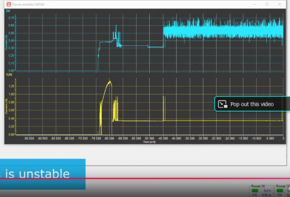Click the 5V chart label
The width and height of the screenshot is (290, 197).
click(x=8, y=11)
